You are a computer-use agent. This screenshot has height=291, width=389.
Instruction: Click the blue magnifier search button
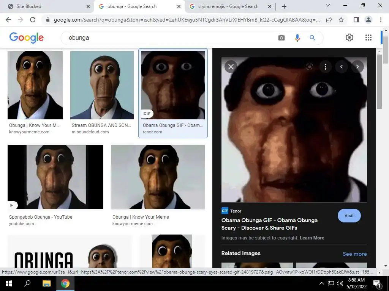pos(312,38)
